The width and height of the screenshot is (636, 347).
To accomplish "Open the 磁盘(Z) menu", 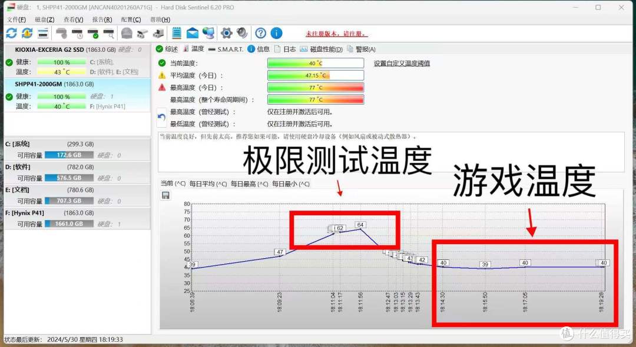I will coord(45,19).
